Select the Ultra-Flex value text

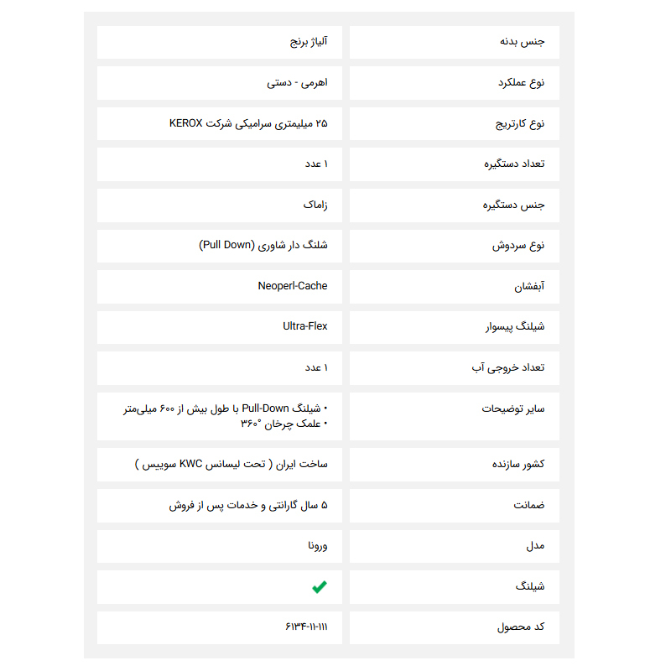pyautogui.click(x=305, y=326)
